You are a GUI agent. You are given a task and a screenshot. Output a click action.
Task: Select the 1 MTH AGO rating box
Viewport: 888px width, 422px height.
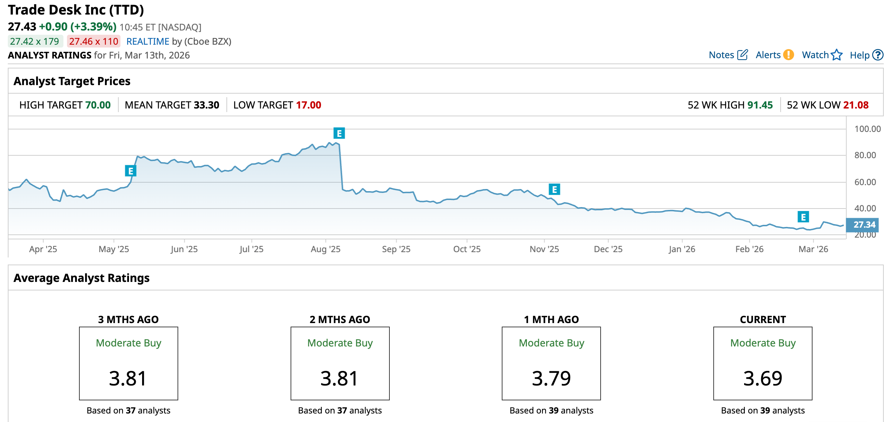click(551, 363)
